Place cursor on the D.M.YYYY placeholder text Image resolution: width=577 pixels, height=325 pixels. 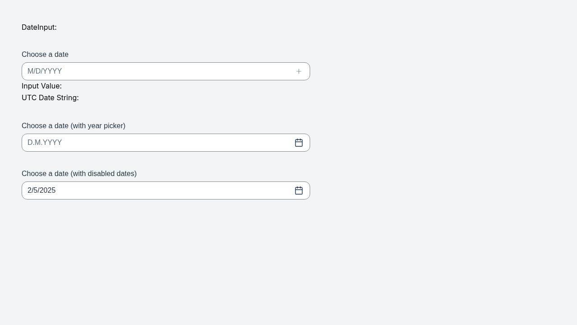click(45, 143)
